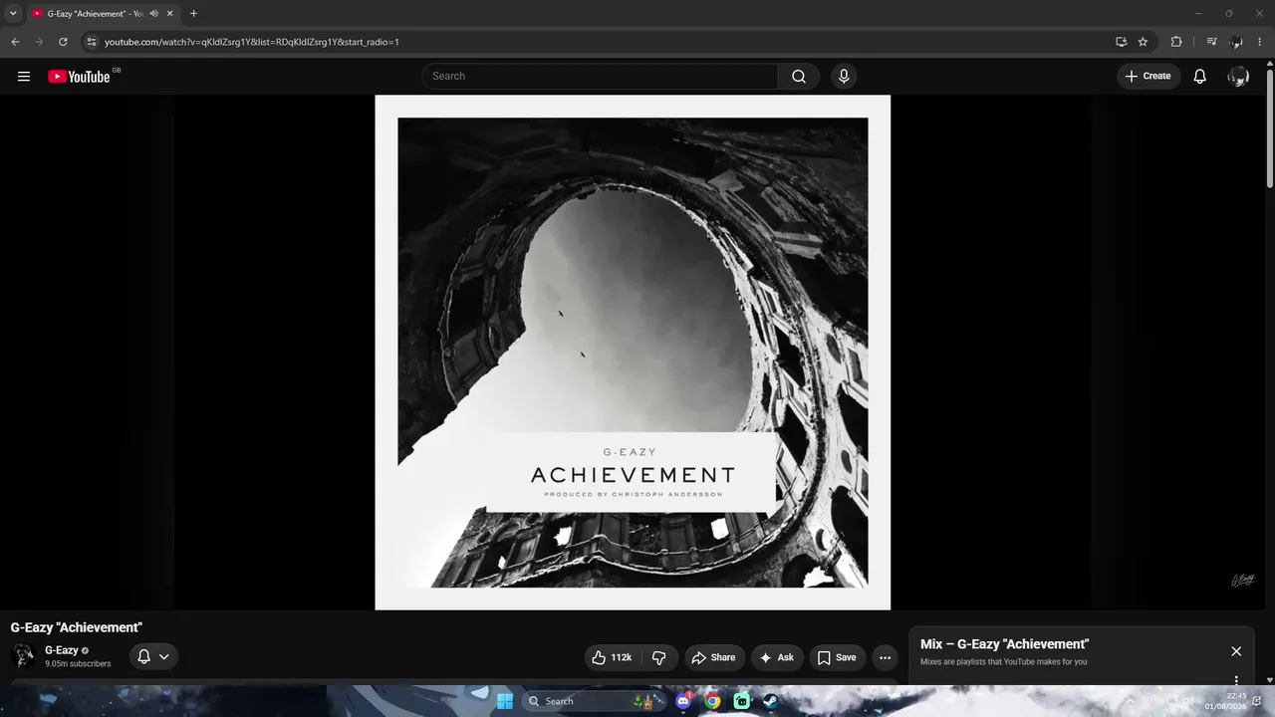Image resolution: width=1275 pixels, height=717 pixels.
Task: Like the video with 112k likes
Action: (613, 657)
